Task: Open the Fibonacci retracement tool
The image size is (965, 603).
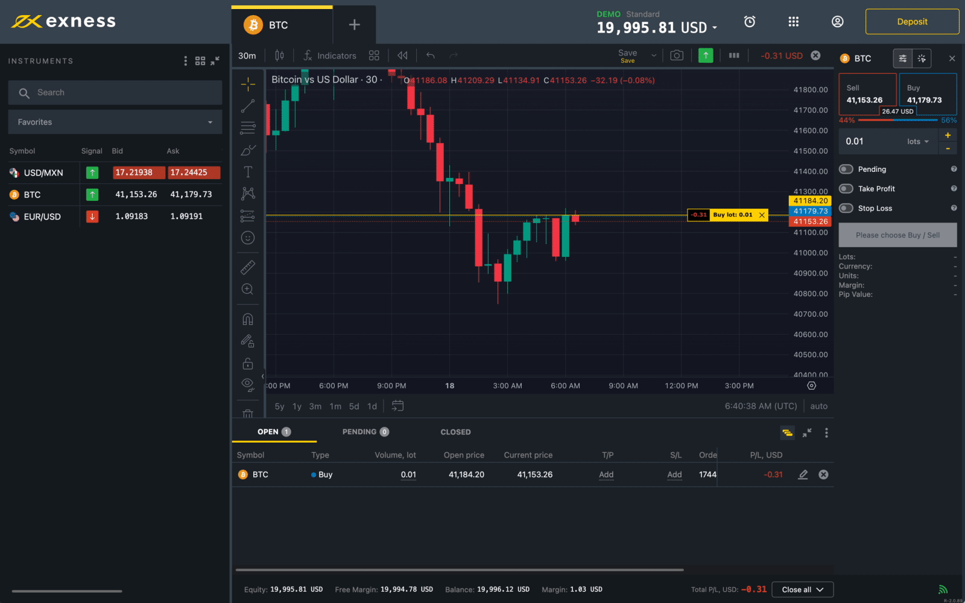Action: [x=248, y=128]
